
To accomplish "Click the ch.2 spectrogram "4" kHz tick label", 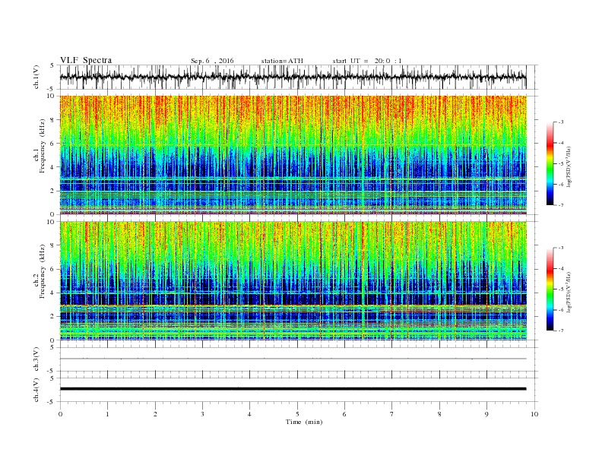I will (52, 293).
